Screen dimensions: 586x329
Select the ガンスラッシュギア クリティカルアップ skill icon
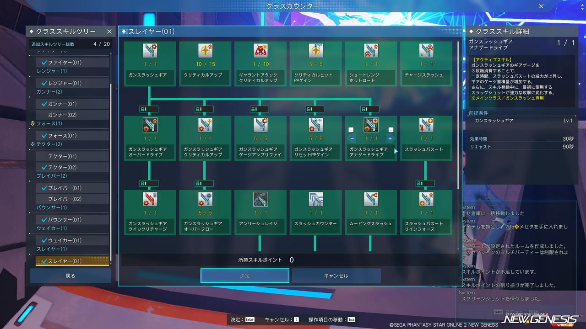(x=205, y=125)
